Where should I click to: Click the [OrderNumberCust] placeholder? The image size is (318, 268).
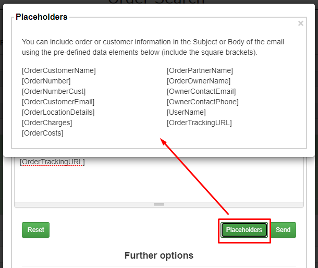pyautogui.click(x=53, y=91)
